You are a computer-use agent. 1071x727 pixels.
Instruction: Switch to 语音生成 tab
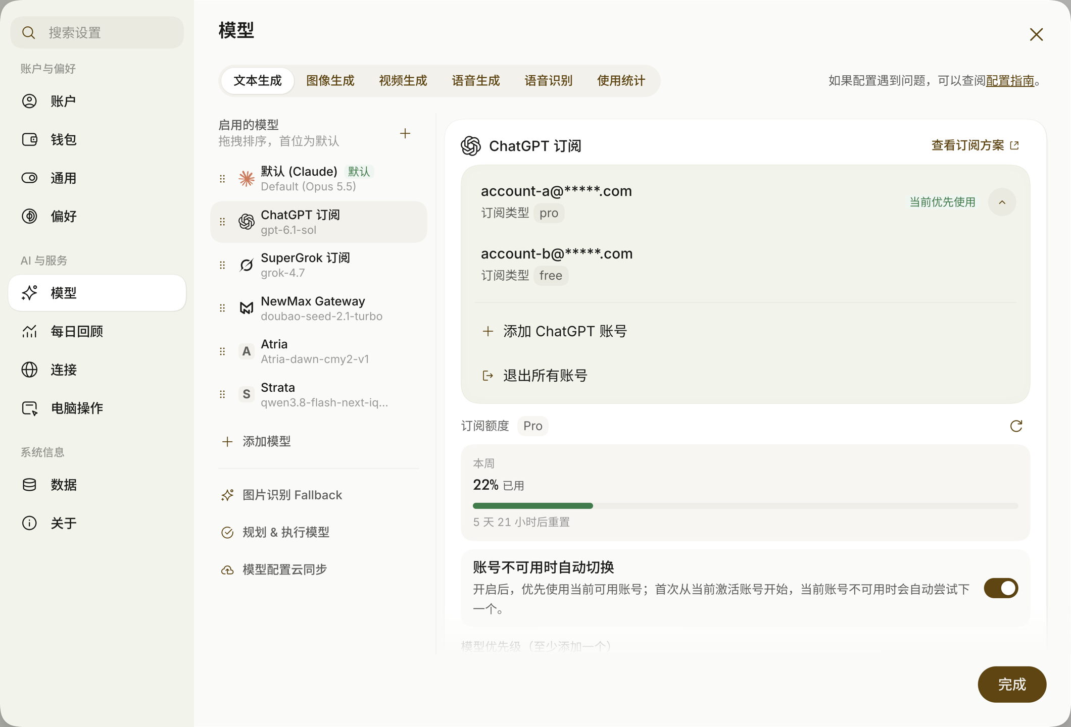click(476, 81)
